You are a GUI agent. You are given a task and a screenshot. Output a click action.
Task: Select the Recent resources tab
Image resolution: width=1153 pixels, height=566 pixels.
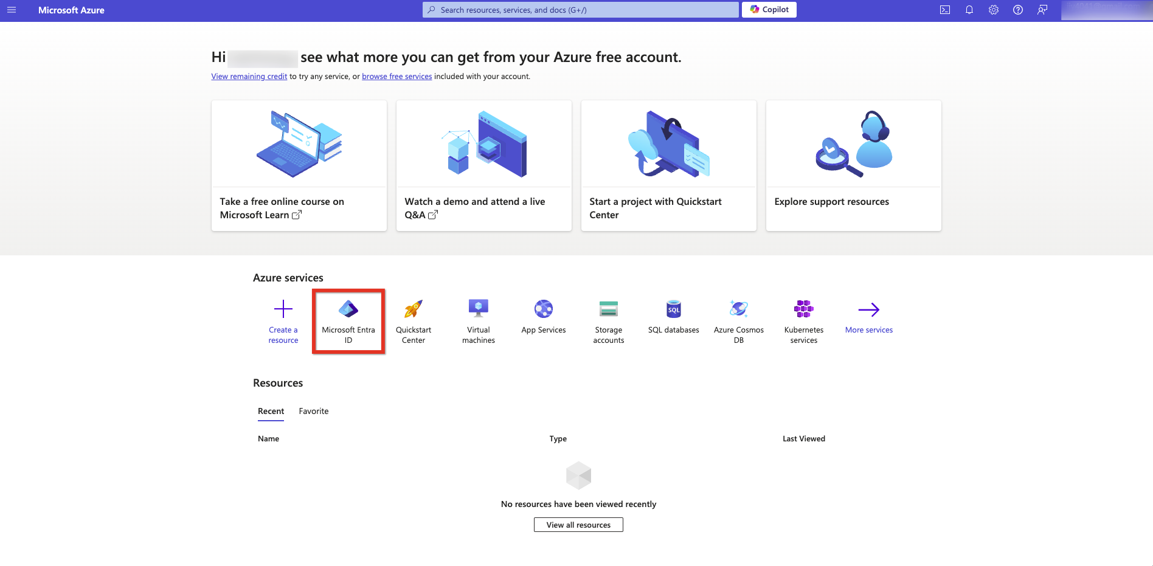pos(271,412)
